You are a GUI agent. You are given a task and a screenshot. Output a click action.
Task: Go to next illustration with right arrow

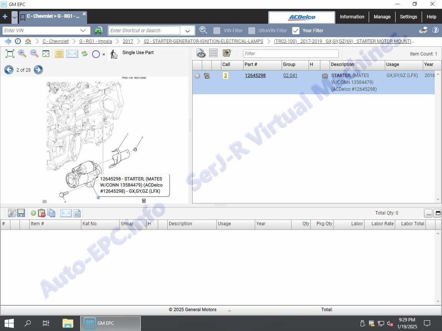(x=38, y=70)
